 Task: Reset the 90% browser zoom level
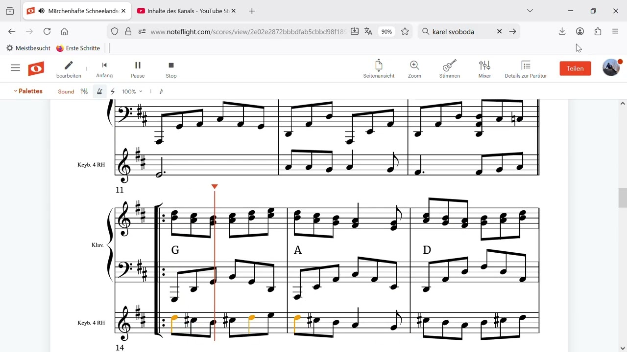click(387, 32)
